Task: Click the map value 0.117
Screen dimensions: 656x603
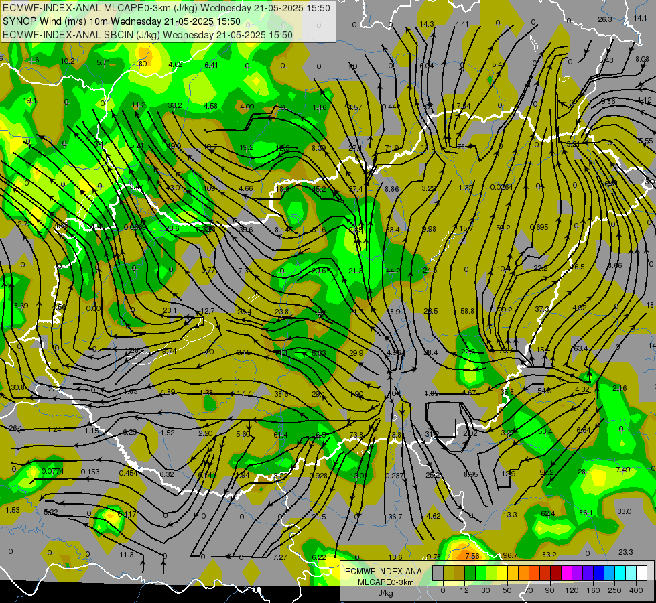Action: click(127, 514)
